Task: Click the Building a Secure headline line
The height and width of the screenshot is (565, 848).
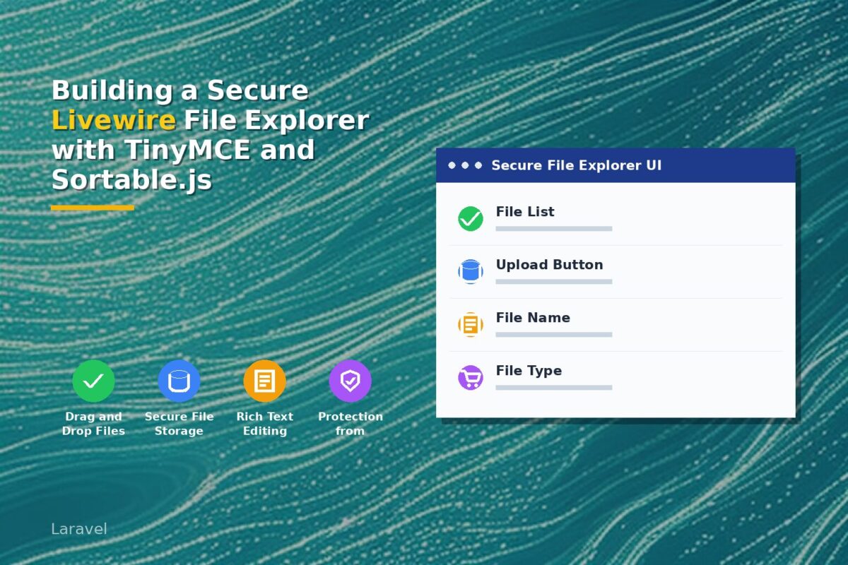Action: coord(180,91)
